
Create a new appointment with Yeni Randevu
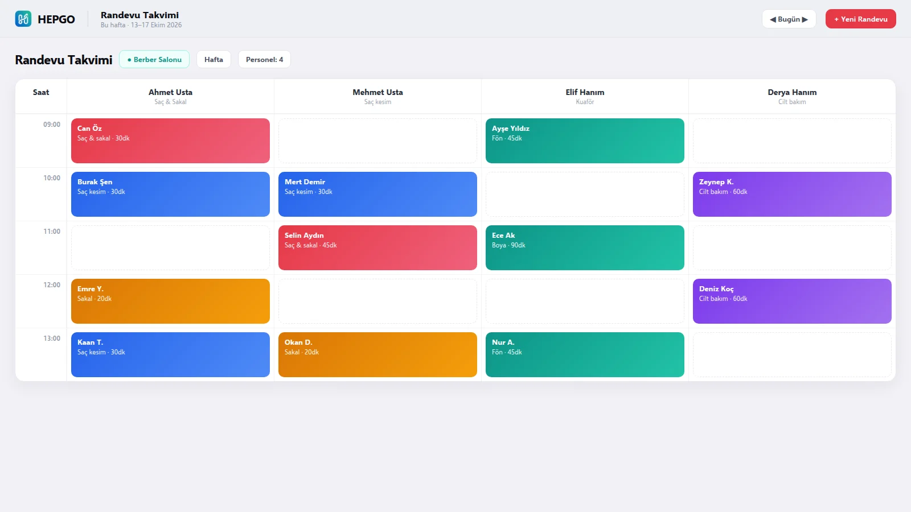click(x=860, y=19)
